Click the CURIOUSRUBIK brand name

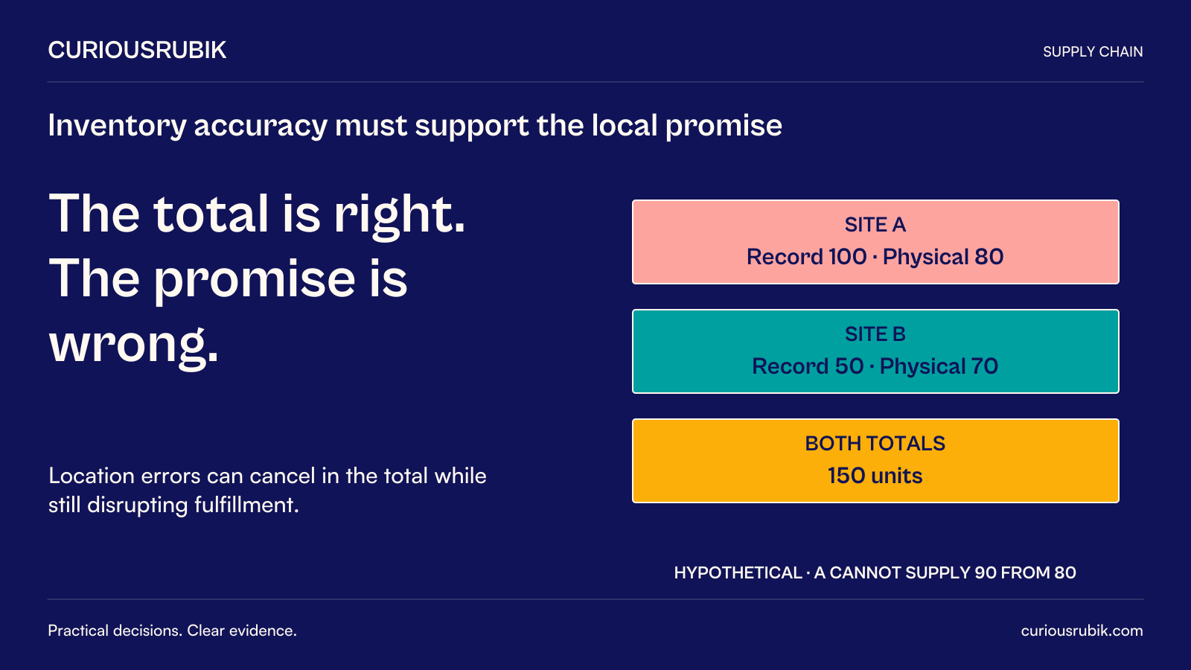coord(137,50)
